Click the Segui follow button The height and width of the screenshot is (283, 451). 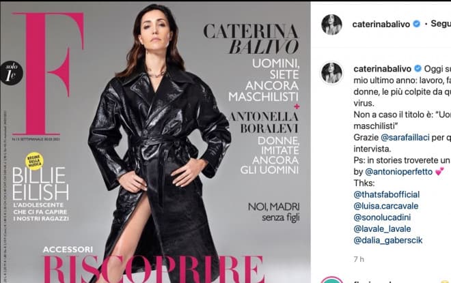441,24
